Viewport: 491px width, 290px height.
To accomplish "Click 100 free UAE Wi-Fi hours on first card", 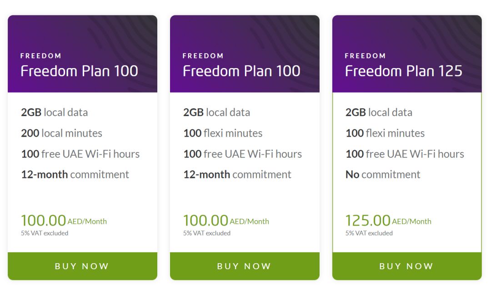I will [80, 154].
